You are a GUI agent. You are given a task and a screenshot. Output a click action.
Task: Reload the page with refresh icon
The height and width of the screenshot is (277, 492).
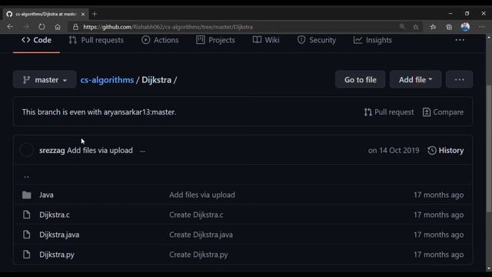(42, 27)
